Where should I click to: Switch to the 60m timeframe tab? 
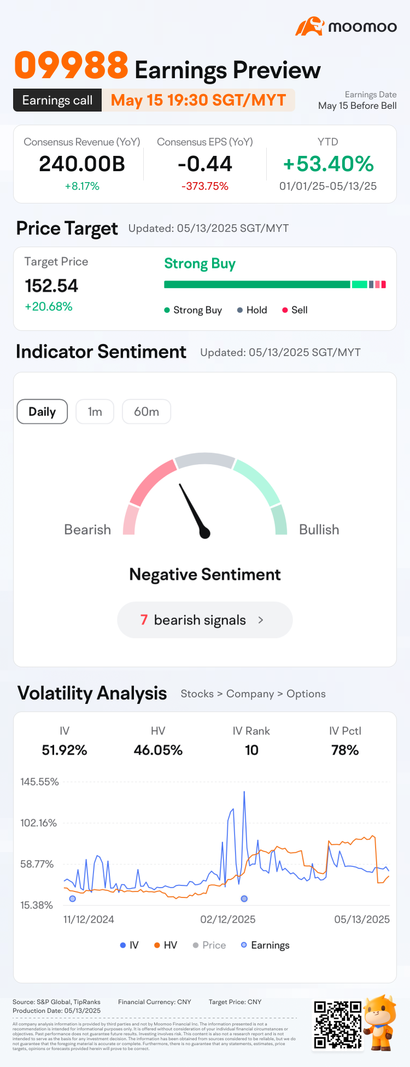[x=147, y=412]
